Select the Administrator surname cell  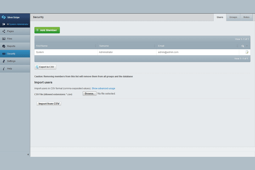pos(127,52)
